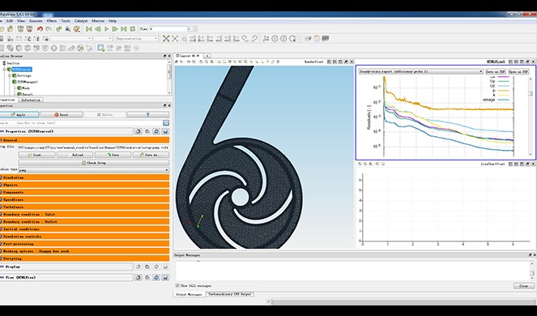The height and width of the screenshot is (316, 537).
Task: Open the Filters menu
Action: click(52, 21)
